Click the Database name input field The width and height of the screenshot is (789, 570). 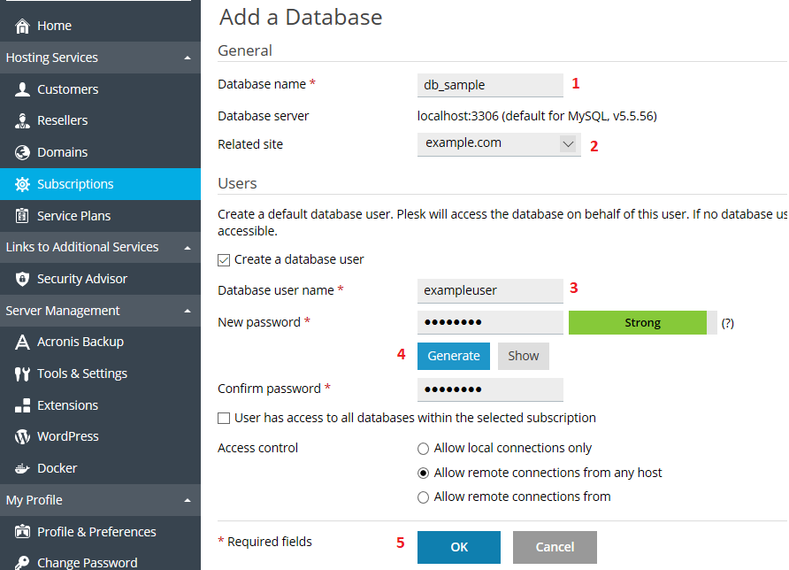point(490,85)
